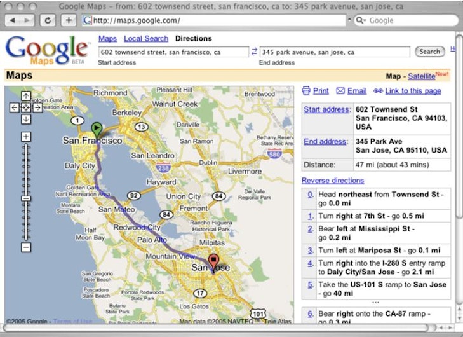Screen dimensions: 463x337
Task: Click the End address link
Action: [325, 141]
